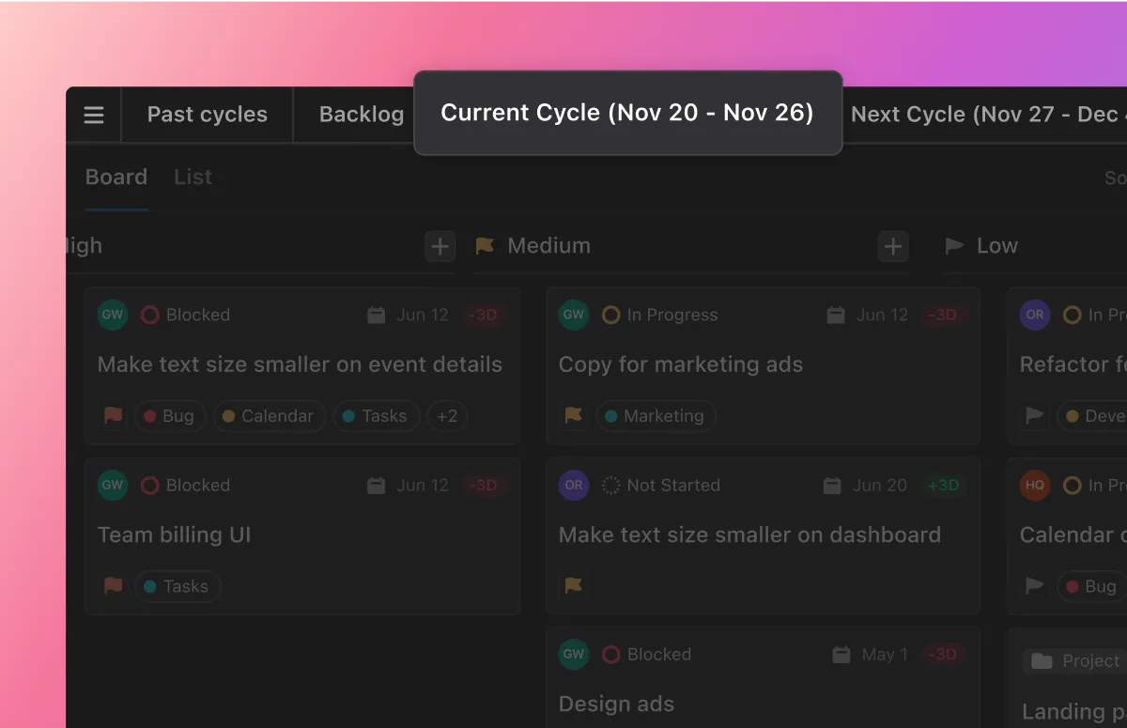This screenshot has height=728, width=1127.
Task: Expand the +2 more tags chip
Action: (447, 415)
